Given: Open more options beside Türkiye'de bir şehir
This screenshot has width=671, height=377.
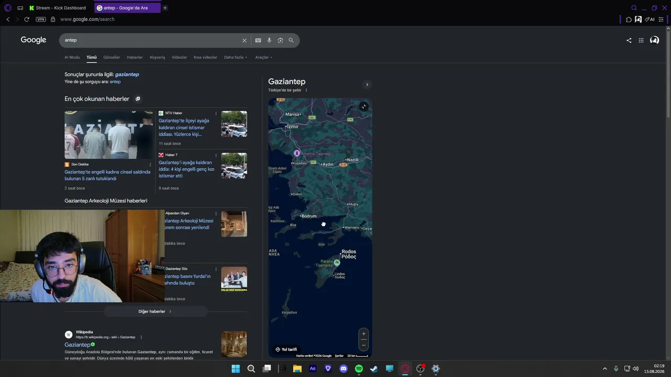Looking at the screenshot, I should pyautogui.click(x=306, y=90).
